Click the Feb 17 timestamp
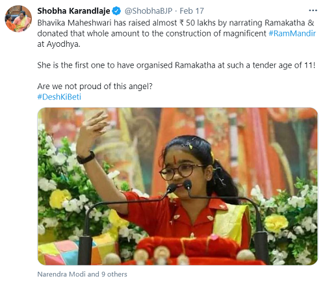The height and width of the screenshot is (281, 325). (192, 11)
